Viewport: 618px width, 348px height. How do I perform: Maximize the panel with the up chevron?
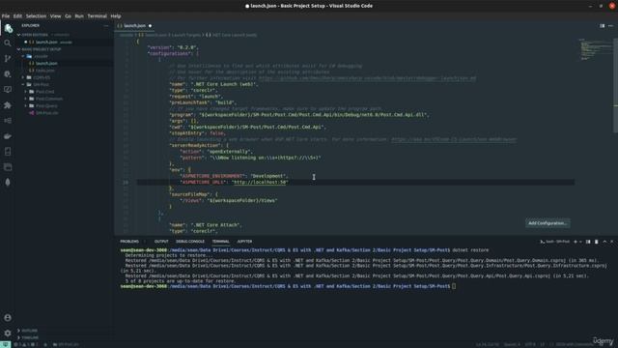click(x=604, y=242)
